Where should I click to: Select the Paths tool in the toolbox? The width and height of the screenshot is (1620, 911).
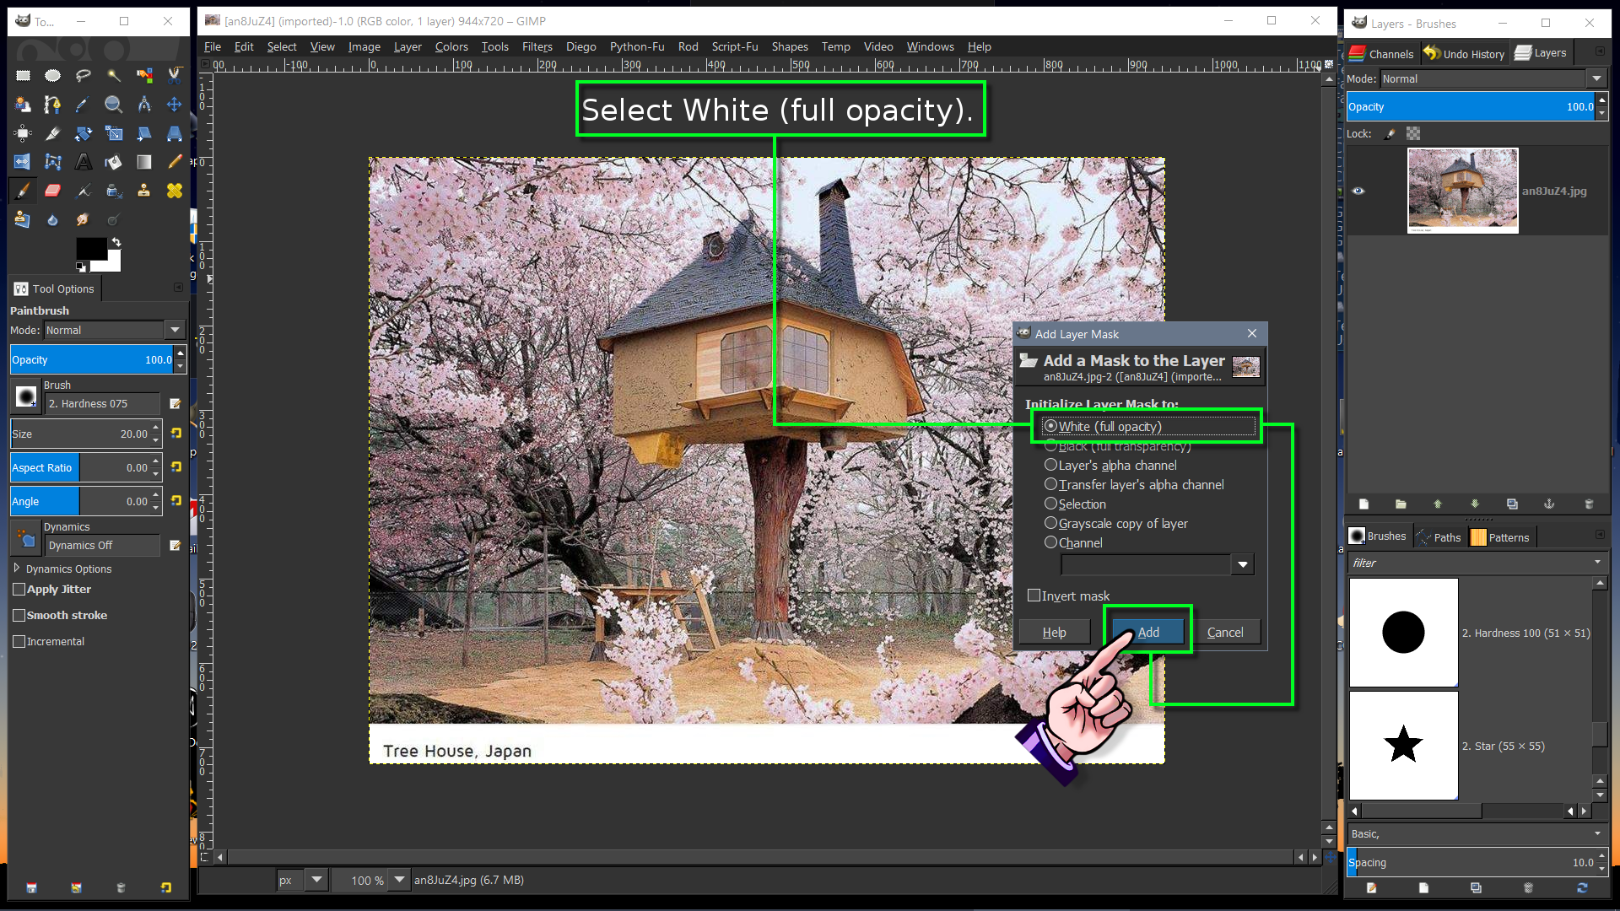pos(52,105)
